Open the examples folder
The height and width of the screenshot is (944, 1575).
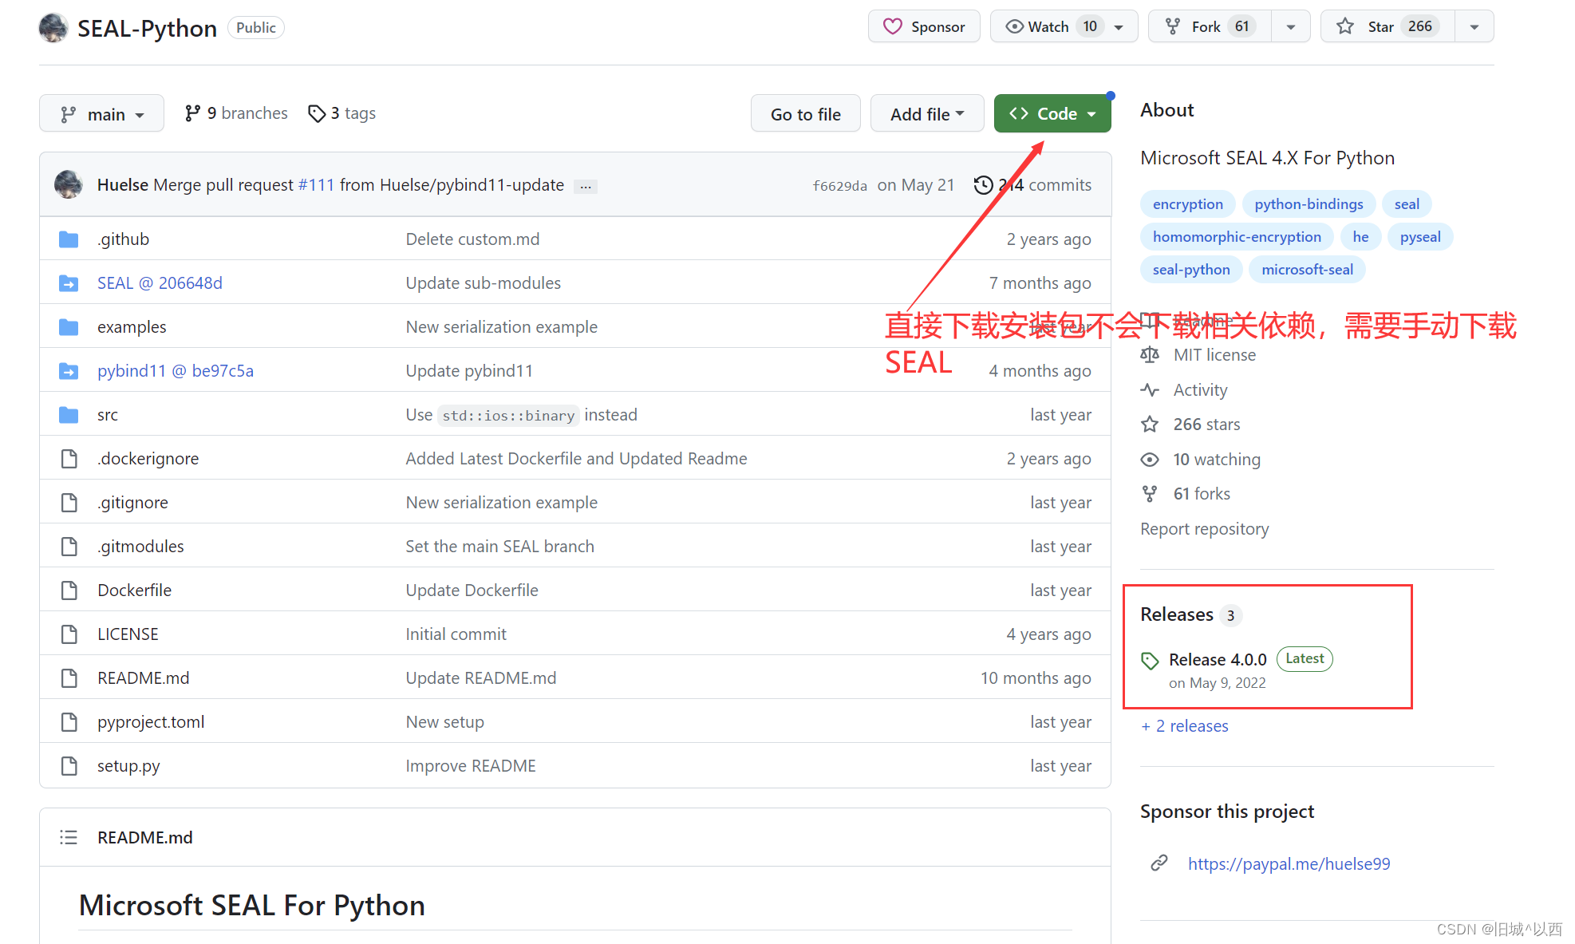click(x=132, y=326)
